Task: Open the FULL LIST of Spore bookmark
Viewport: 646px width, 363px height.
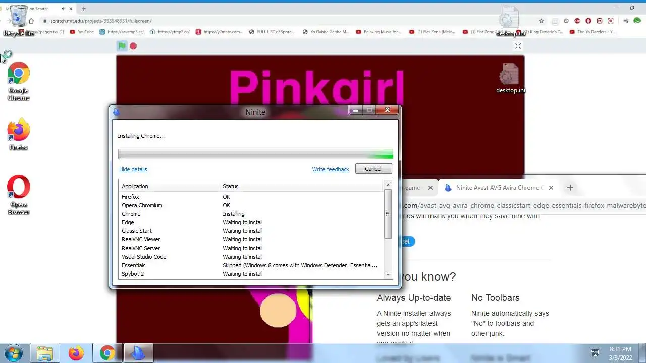Action: tap(272, 32)
